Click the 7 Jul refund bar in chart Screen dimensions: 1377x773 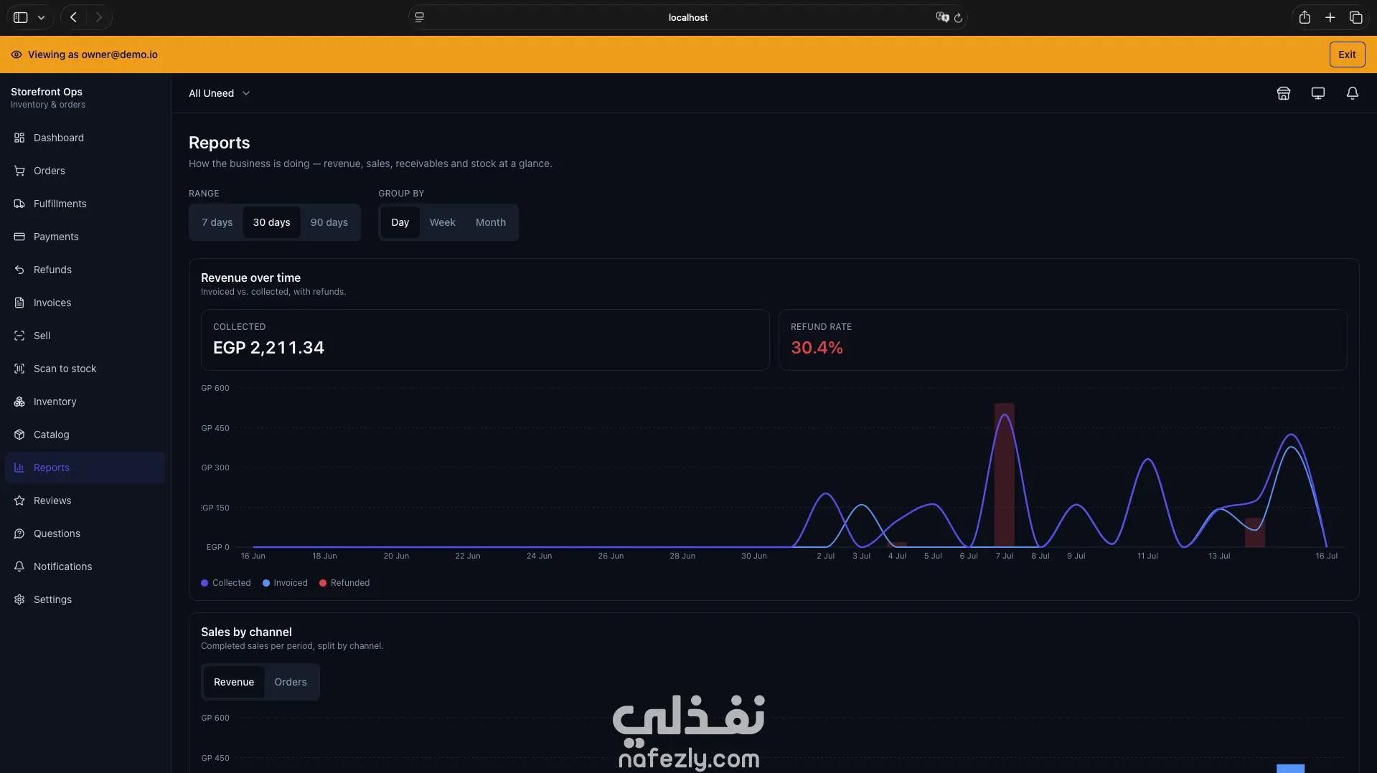click(1005, 475)
